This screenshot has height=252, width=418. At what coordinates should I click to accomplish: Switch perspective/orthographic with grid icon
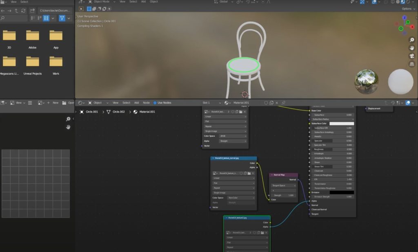(x=412, y=65)
